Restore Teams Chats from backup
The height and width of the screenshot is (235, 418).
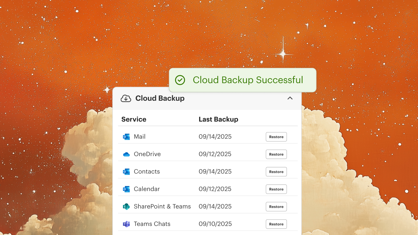tap(276, 224)
